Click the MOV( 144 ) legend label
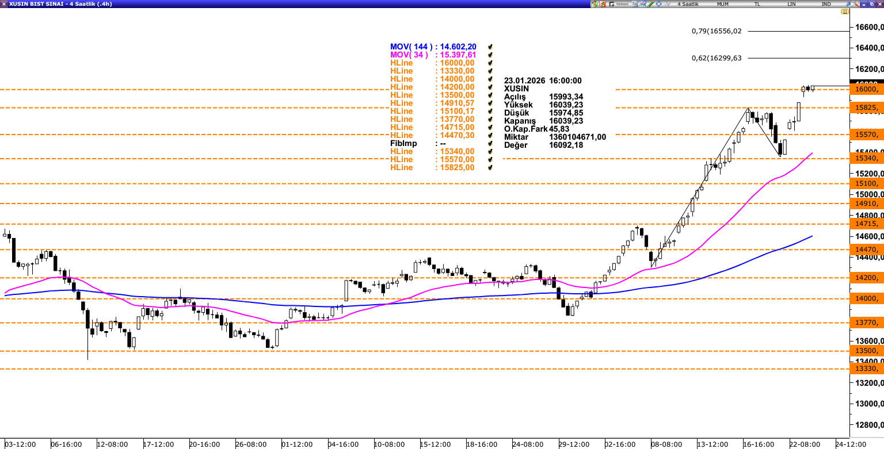Viewport: 884px width, 449px height. [x=411, y=47]
